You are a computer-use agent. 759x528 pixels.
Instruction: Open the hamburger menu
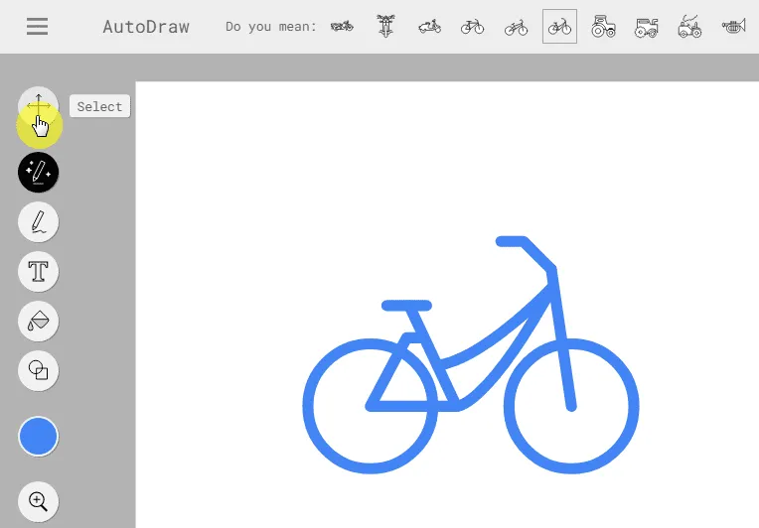[x=38, y=27]
